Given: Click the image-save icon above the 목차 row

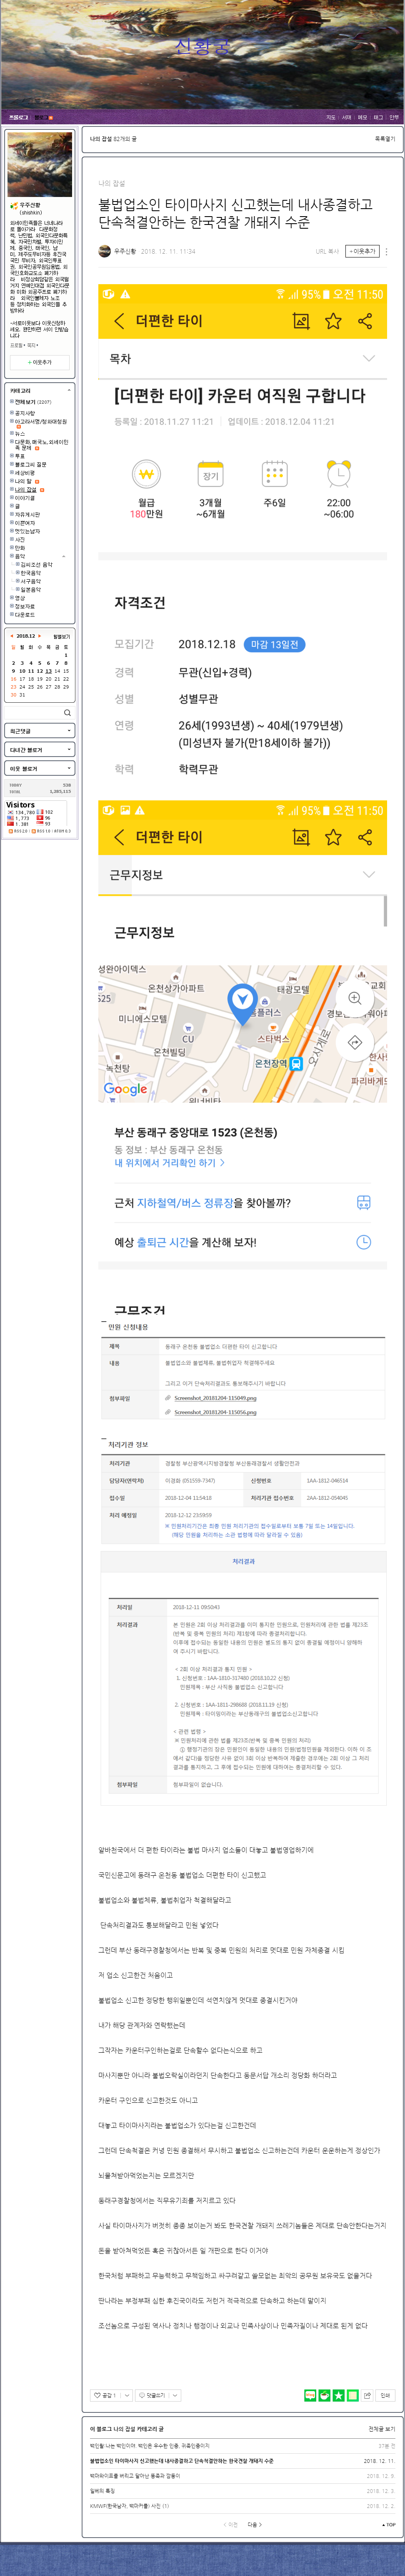Looking at the screenshot, I should click(x=301, y=321).
